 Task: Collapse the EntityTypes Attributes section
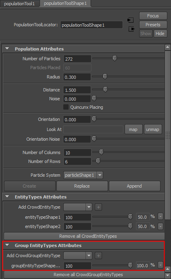[7, 197]
